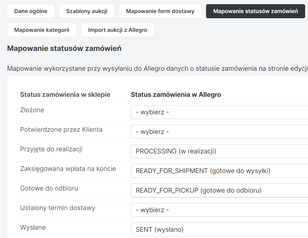The width and height of the screenshot is (308, 238).
Task: Click the Gotowe do odbioru row label
Action: pos(49,188)
